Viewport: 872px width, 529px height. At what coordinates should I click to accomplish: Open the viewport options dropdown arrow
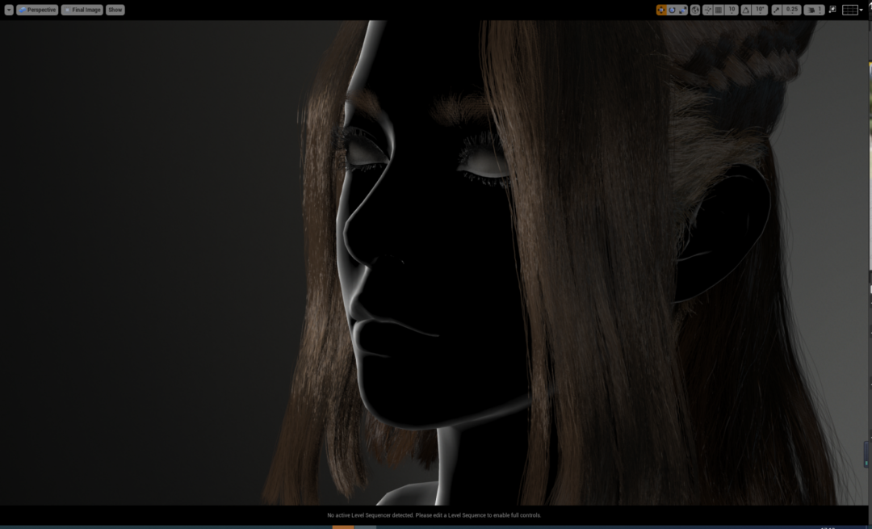tap(9, 10)
